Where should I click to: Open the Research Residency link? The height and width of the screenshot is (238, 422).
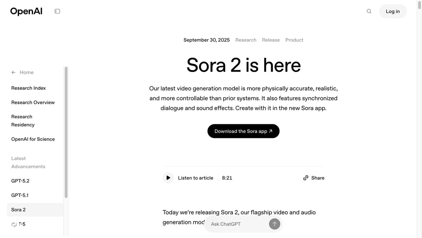pos(23,121)
